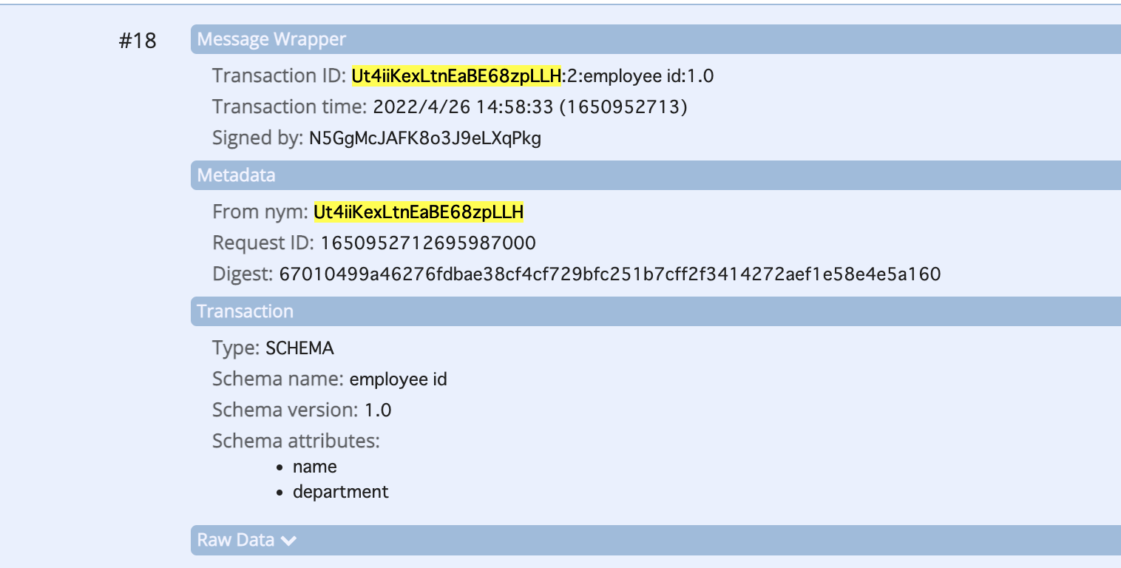Collapse the Message Wrapper section header
Viewport: 1121px width, 568px height.
pos(656,39)
